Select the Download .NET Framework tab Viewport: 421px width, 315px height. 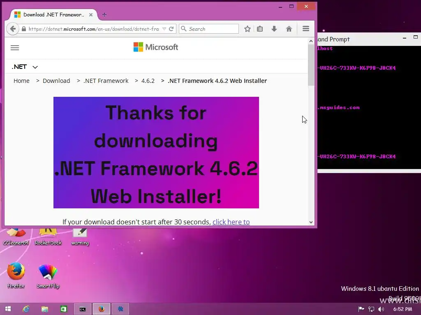[x=53, y=15]
